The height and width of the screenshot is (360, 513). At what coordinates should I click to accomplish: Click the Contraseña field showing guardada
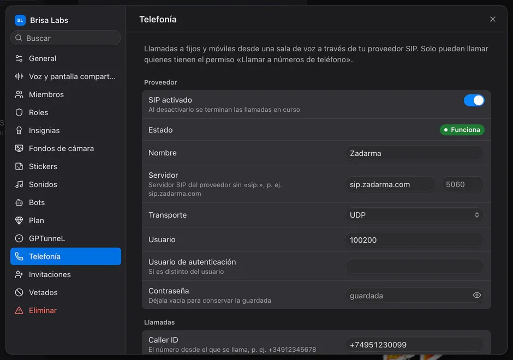(414, 296)
